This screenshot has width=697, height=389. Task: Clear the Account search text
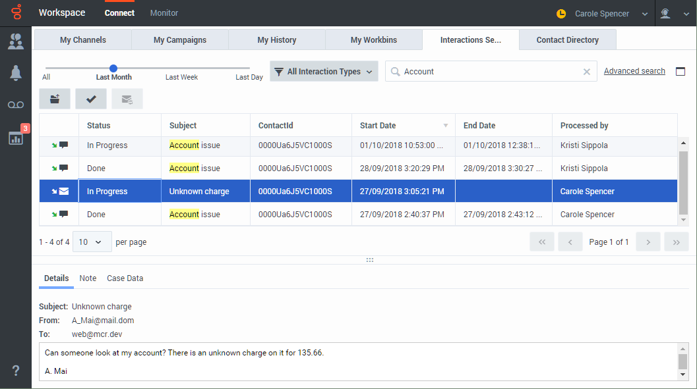(x=586, y=72)
